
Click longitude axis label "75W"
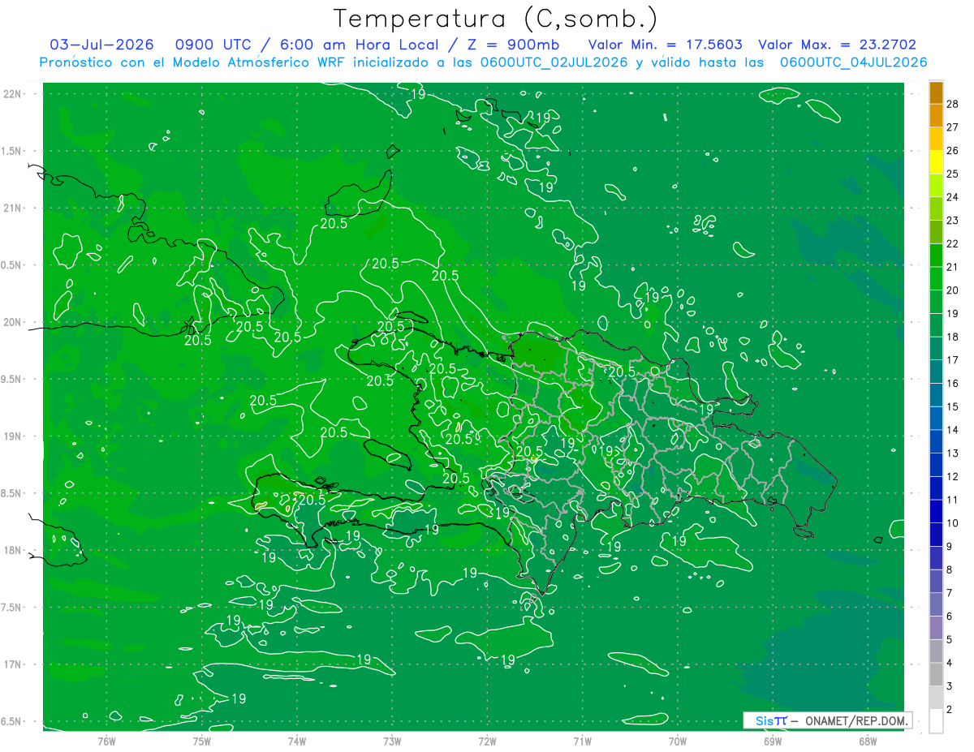pyautogui.click(x=201, y=741)
